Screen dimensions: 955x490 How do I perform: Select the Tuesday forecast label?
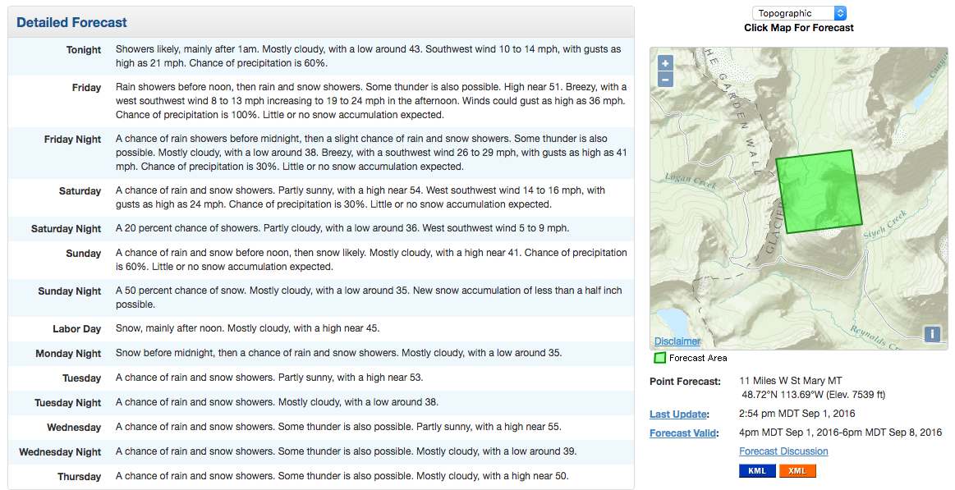(x=81, y=378)
